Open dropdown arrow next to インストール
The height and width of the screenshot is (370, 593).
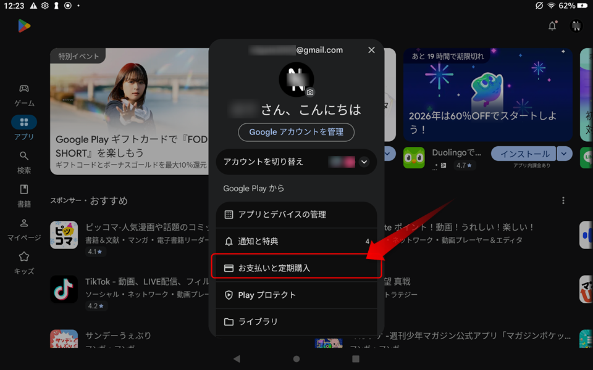[564, 154]
